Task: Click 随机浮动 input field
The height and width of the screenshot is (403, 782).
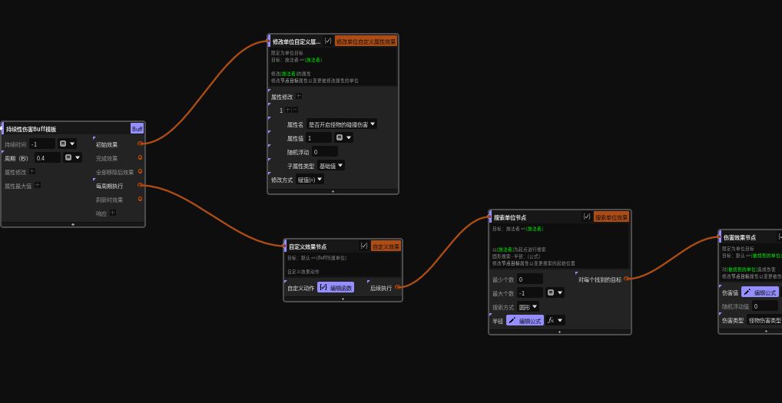Action: pos(325,151)
